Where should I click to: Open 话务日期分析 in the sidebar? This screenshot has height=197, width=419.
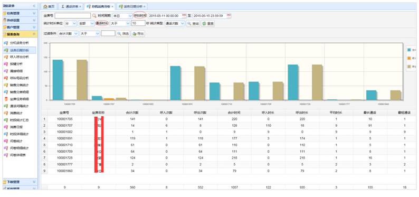(20, 50)
